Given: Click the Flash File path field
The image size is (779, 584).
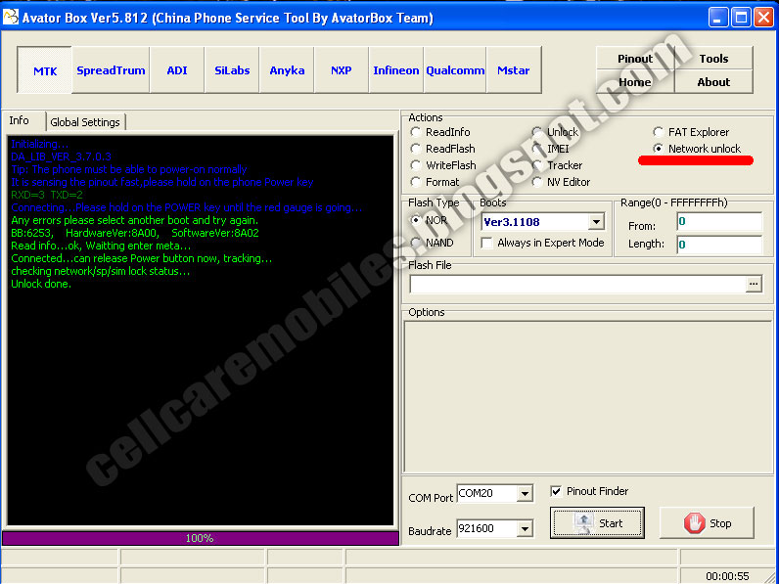Looking at the screenshot, I should pyautogui.click(x=577, y=284).
